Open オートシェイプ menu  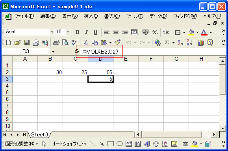(x=69, y=144)
